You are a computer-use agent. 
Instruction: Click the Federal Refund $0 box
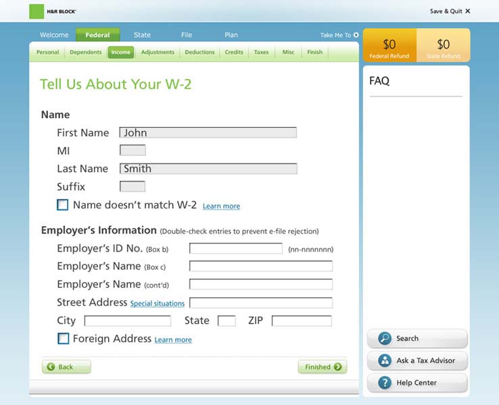(x=389, y=45)
